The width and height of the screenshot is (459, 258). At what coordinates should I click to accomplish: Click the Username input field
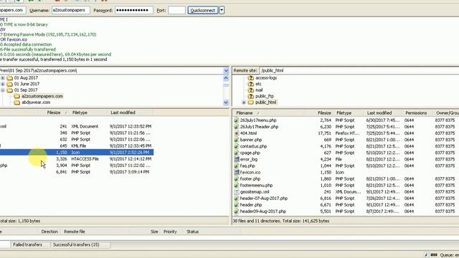click(x=70, y=10)
